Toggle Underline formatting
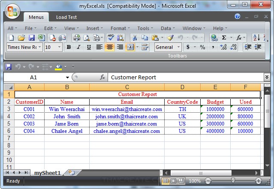Viewport: 274px width, 189px height. coord(89,47)
